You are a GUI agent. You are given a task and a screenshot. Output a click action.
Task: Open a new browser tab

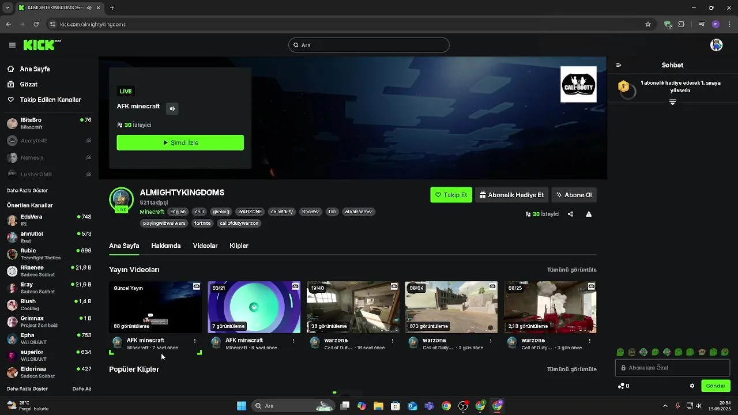point(112,7)
